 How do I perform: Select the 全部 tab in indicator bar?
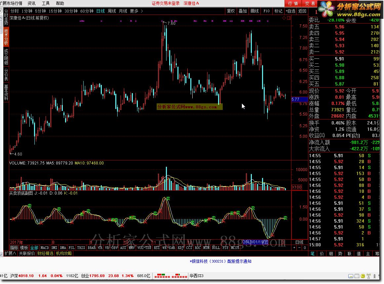[x=34, y=248]
